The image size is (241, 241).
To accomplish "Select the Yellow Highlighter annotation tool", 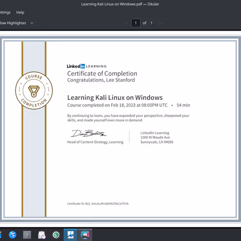I will tap(13, 23).
